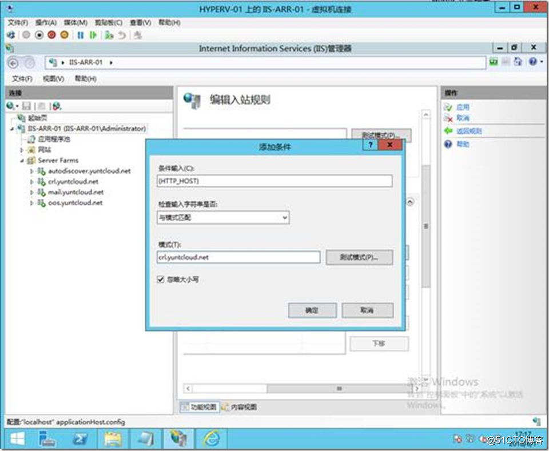Expand the oos.yuntcloud.net server farm node

point(32,202)
